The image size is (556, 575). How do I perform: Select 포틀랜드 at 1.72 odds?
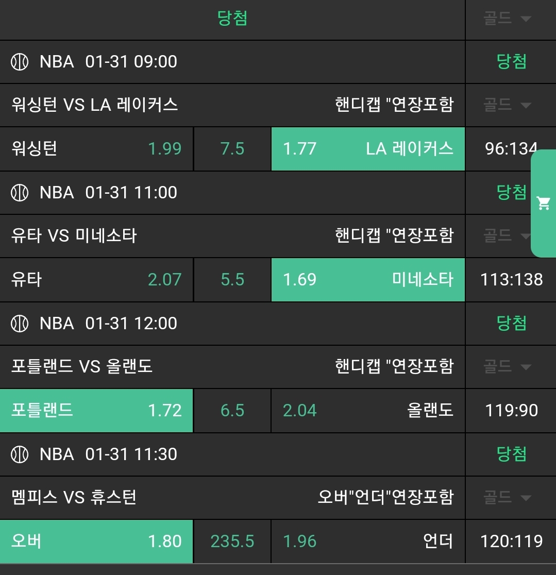click(x=96, y=411)
